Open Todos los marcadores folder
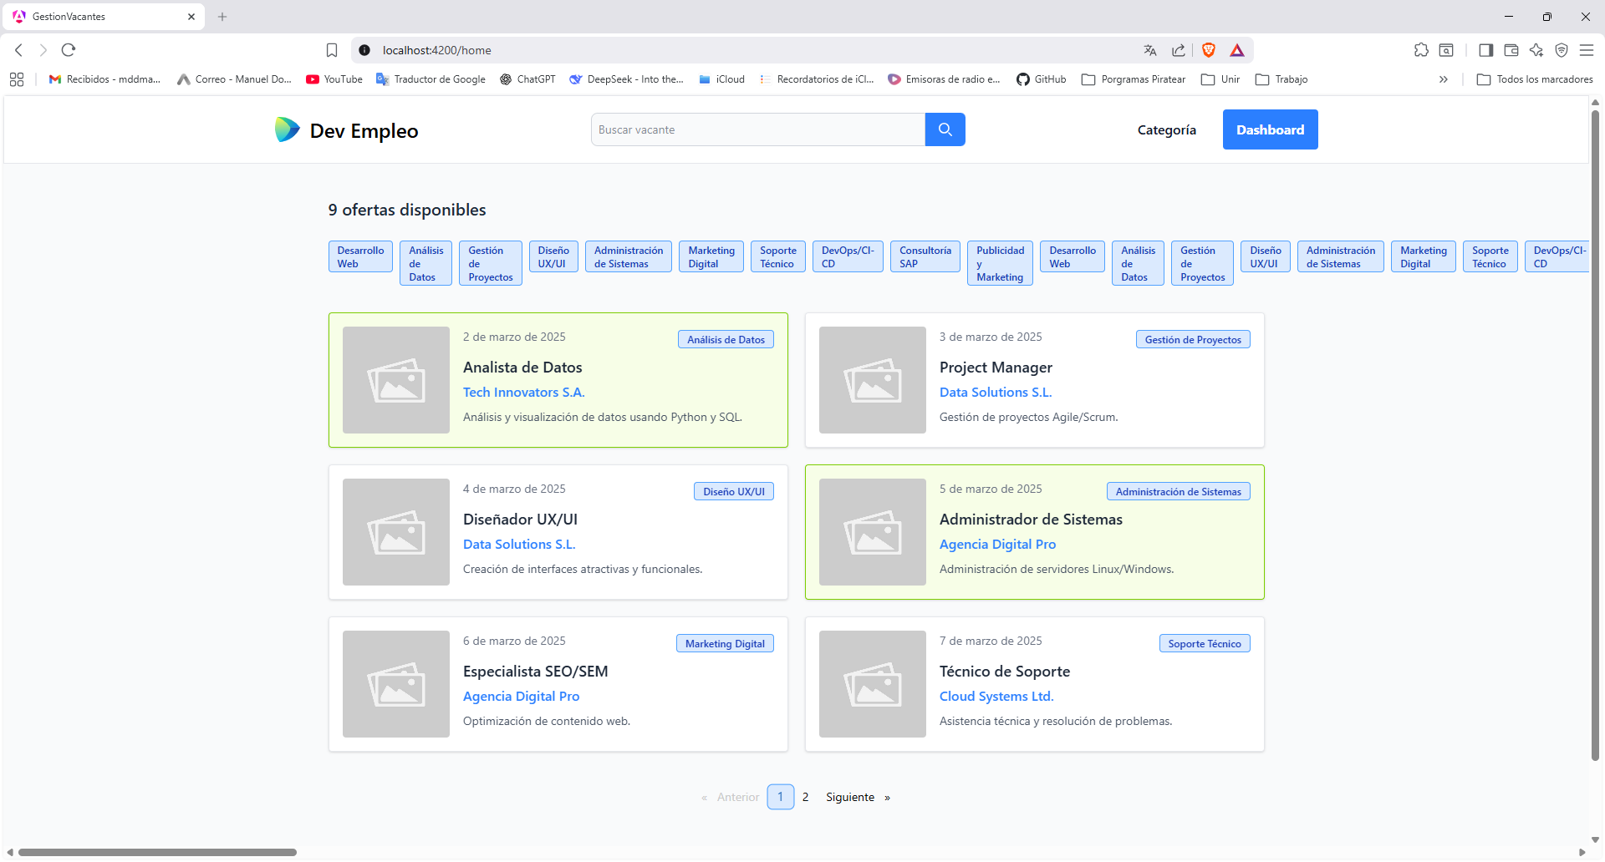Image resolution: width=1605 pixels, height=862 pixels. click(x=1535, y=79)
